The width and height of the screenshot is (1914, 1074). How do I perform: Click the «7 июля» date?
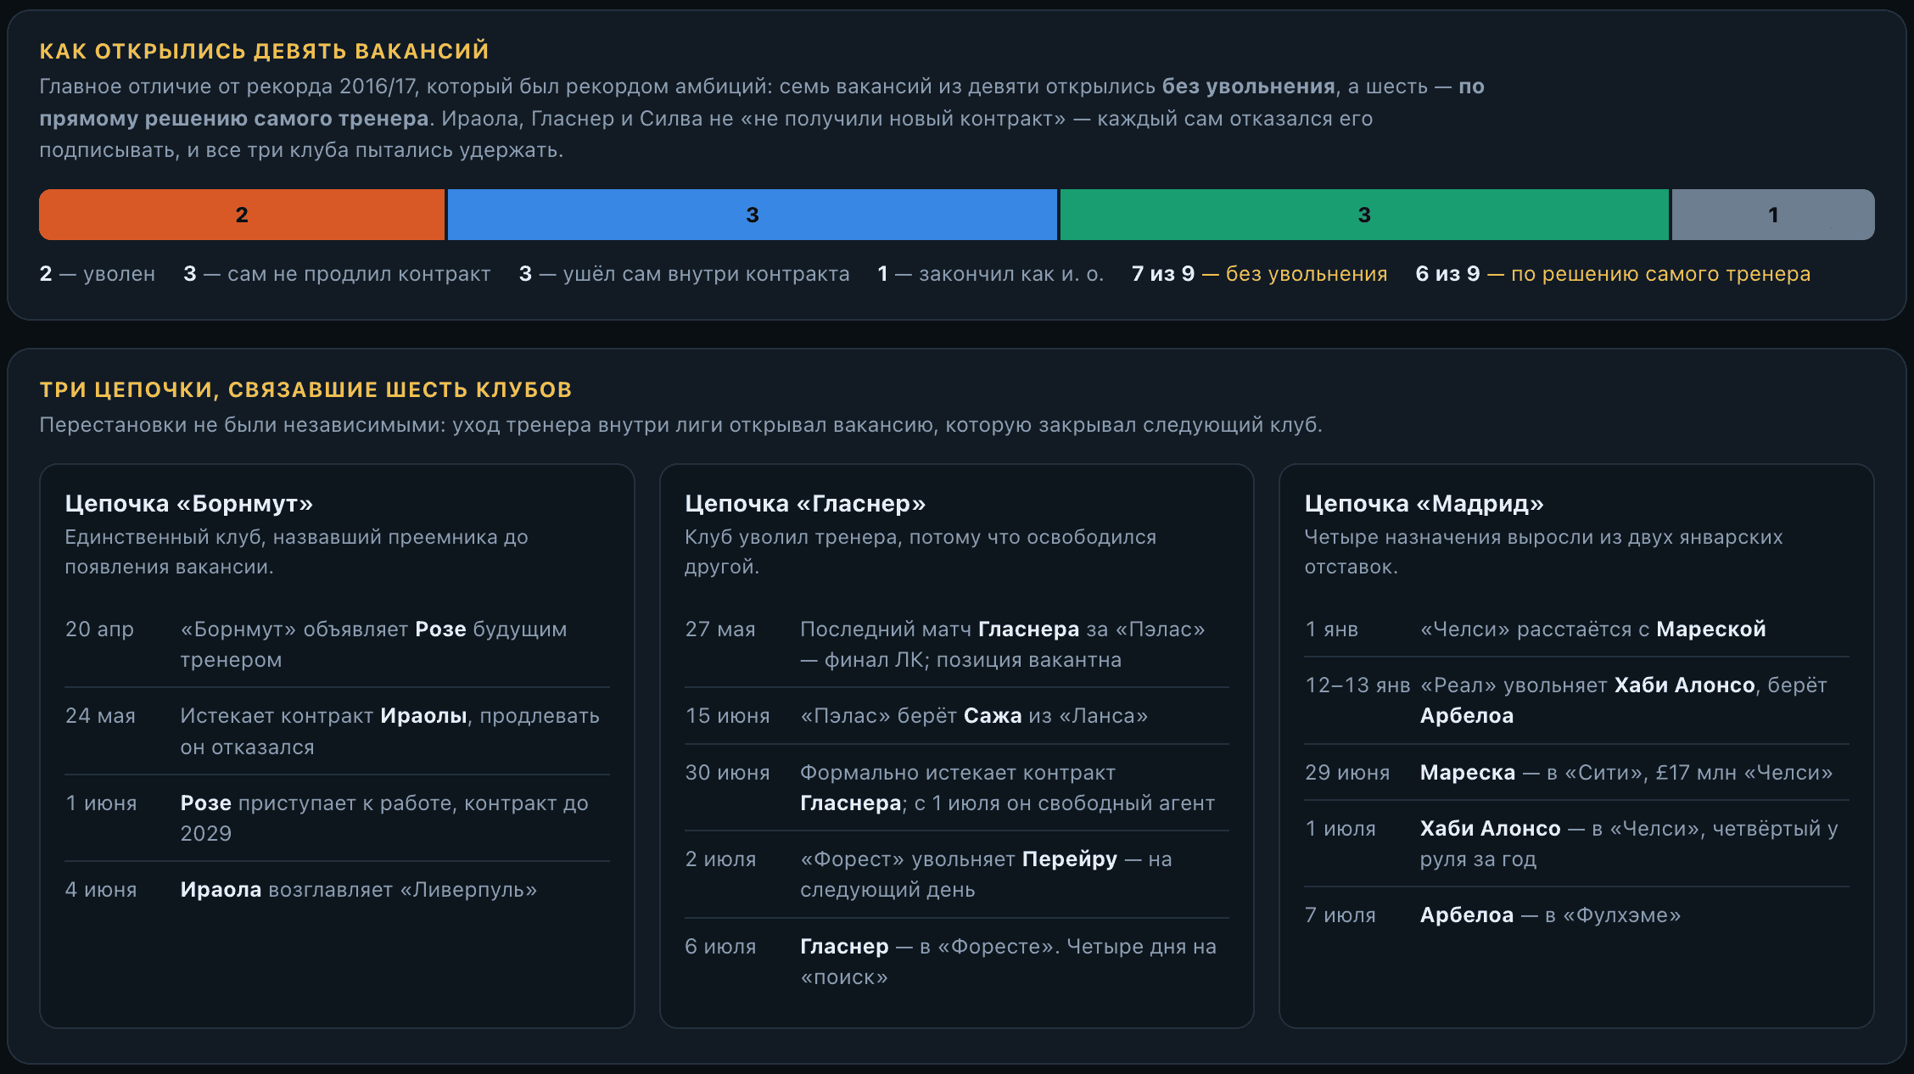tap(1340, 915)
